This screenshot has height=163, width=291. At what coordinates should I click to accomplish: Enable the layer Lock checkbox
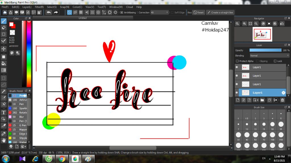pyautogui.click(x=275, y=61)
